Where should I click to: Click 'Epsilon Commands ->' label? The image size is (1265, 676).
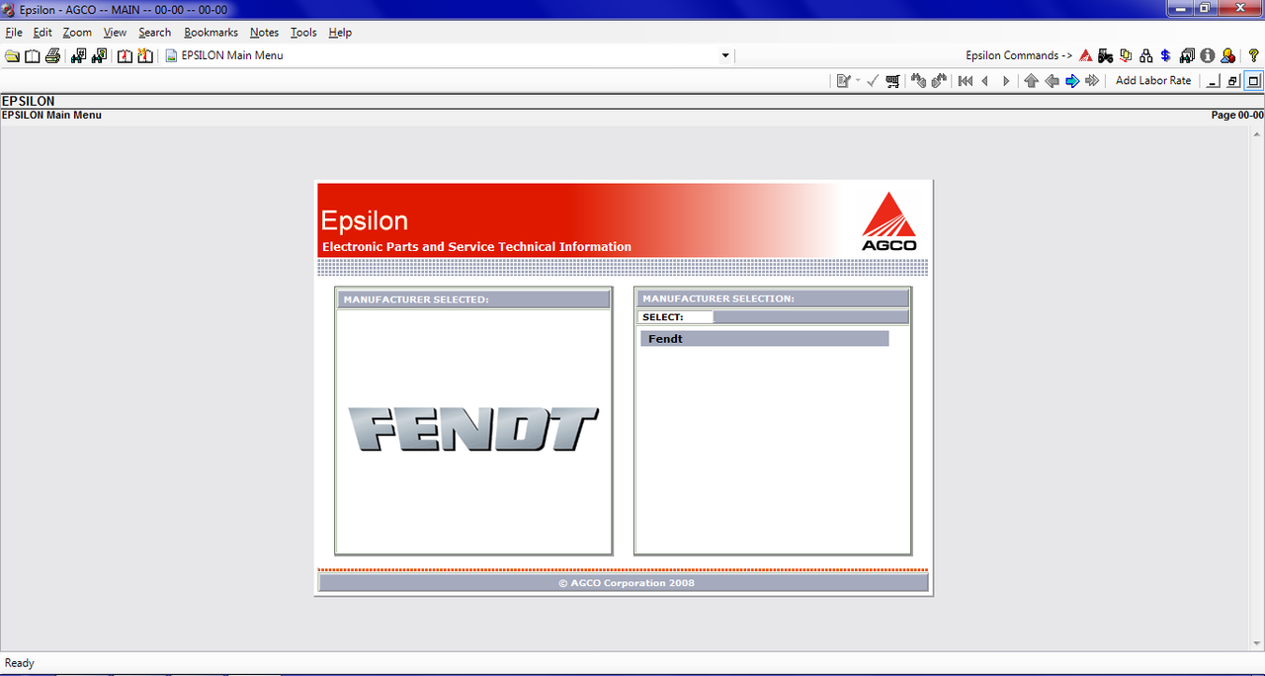(x=1019, y=56)
